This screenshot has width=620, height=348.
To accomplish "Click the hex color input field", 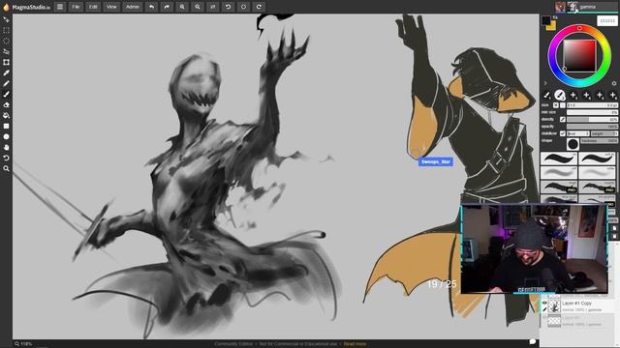I will [607, 21].
